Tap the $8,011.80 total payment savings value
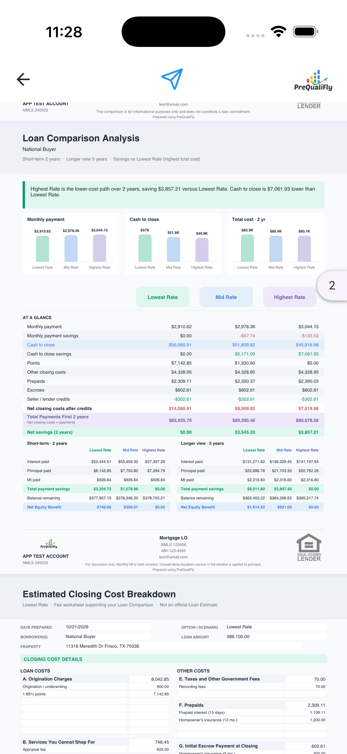 point(256,489)
